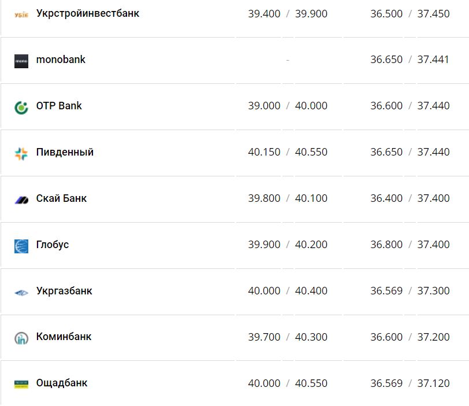Click Пивденный's 40.150 / 40.550 rate
The image size is (469, 406).
(x=288, y=152)
